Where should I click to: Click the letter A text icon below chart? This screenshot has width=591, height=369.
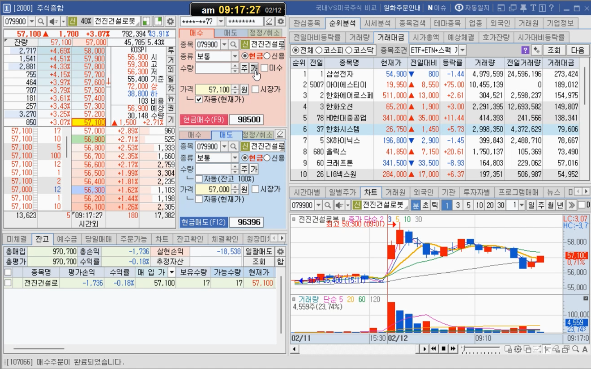(584, 349)
